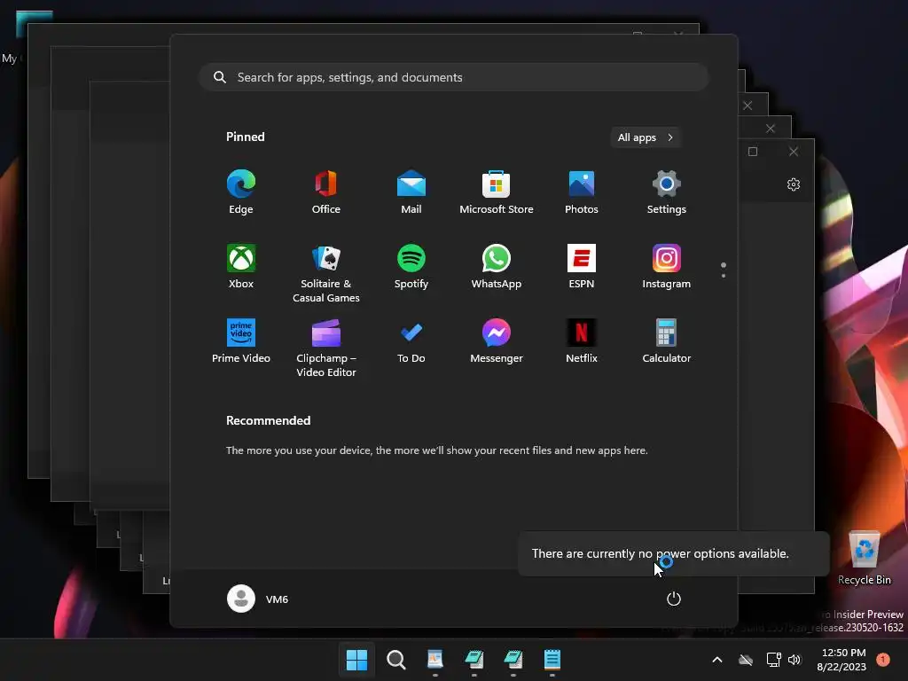Launch Netflix from pinned apps

tap(582, 341)
